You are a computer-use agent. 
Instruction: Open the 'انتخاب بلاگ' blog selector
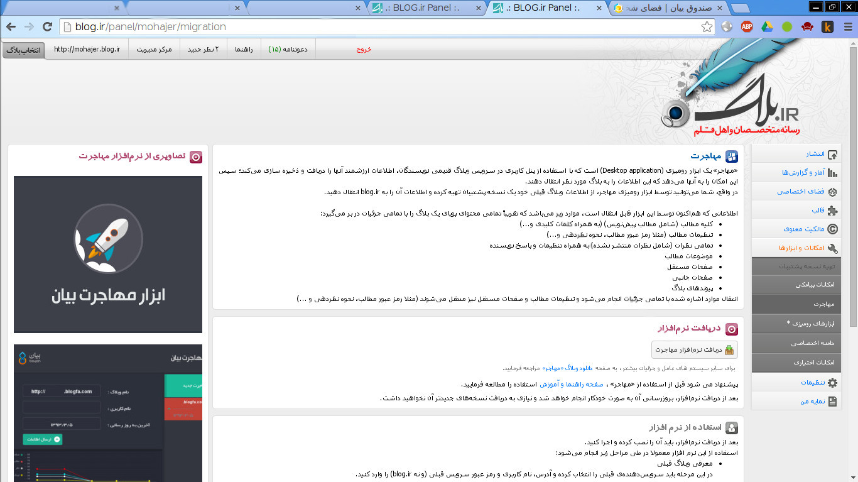pos(24,49)
